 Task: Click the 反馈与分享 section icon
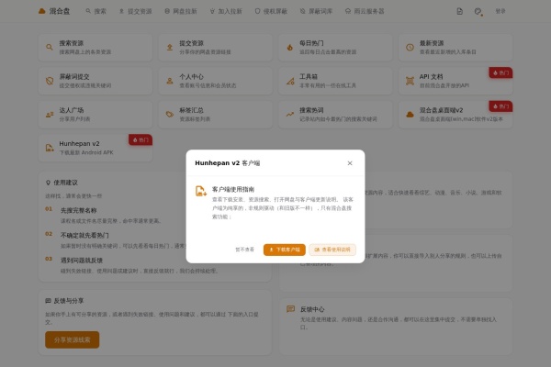point(48,301)
